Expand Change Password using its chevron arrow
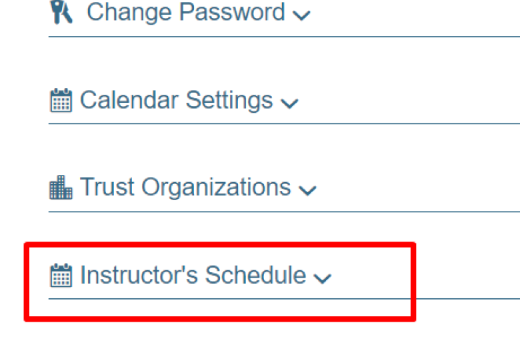520x357 pixels. click(x=301, y=15)
